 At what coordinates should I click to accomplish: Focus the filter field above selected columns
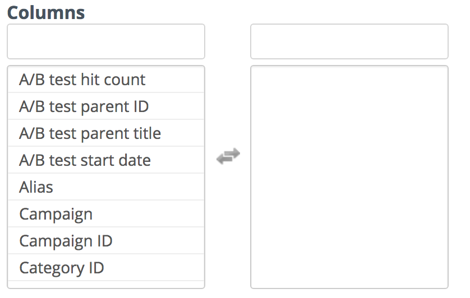(349, 41)
